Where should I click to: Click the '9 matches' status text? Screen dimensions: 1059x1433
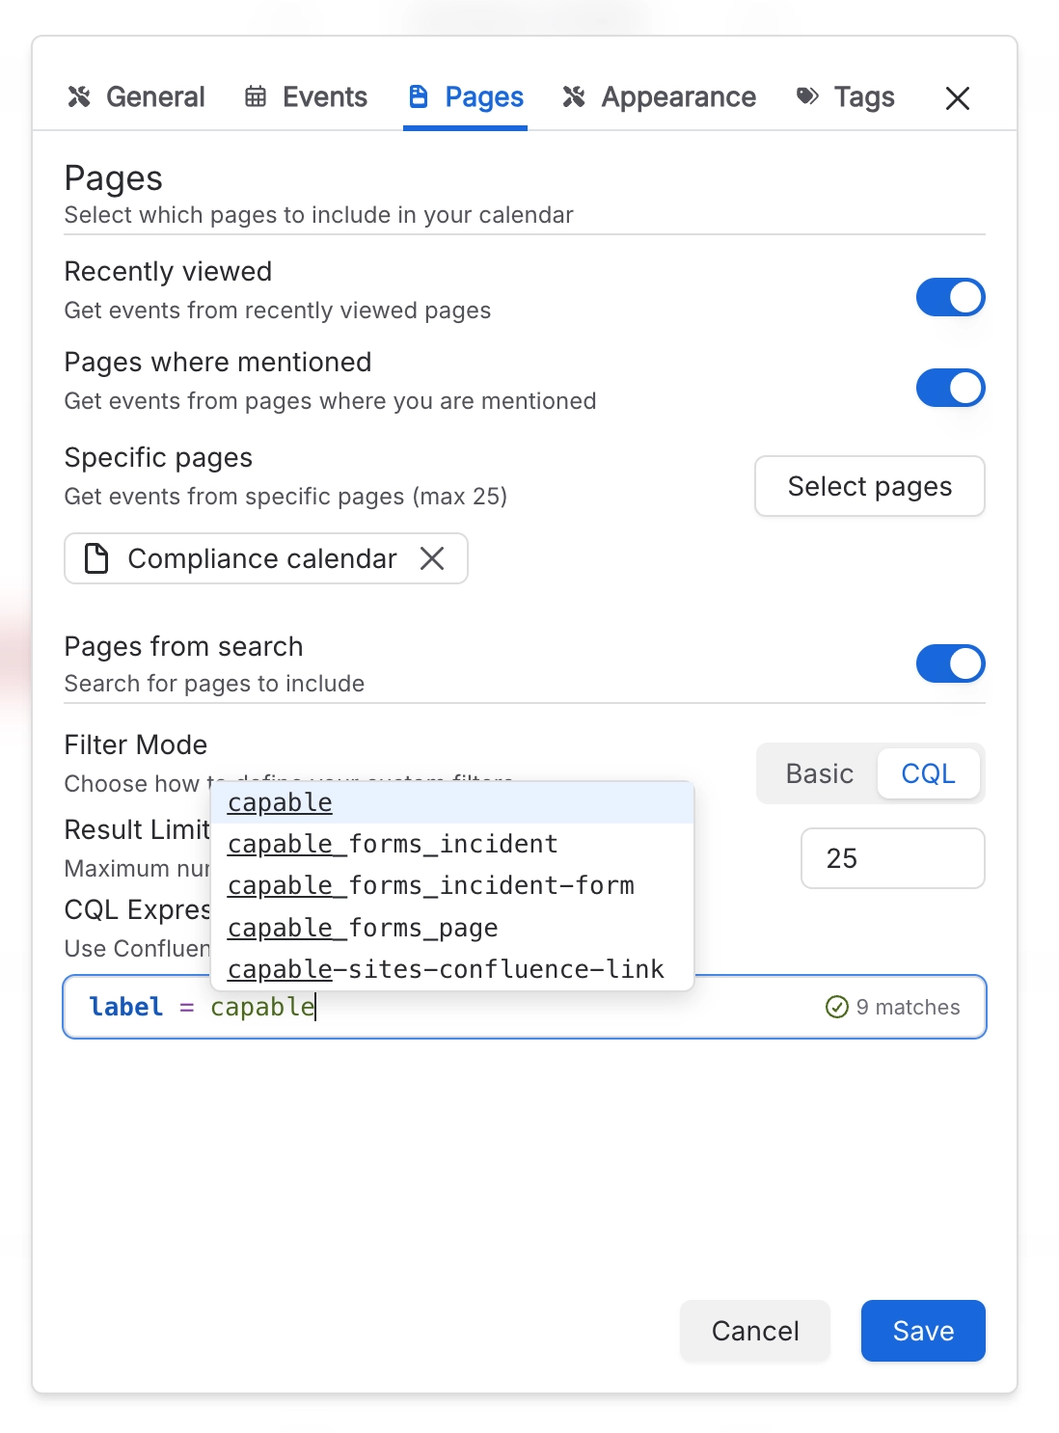click(x=909, y=1007)
